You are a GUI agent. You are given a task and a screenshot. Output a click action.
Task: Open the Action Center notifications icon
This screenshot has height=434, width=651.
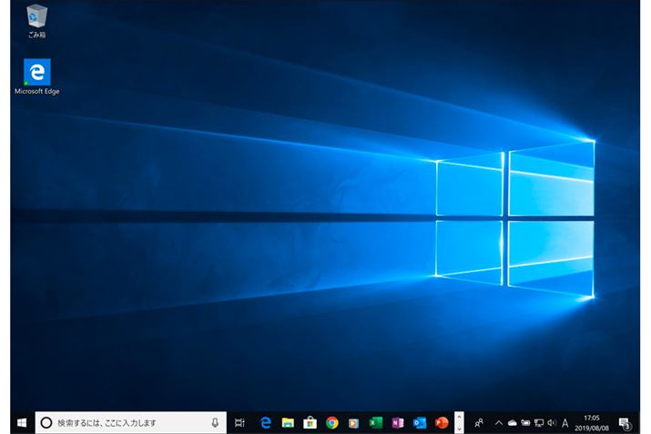coord(625,422)
